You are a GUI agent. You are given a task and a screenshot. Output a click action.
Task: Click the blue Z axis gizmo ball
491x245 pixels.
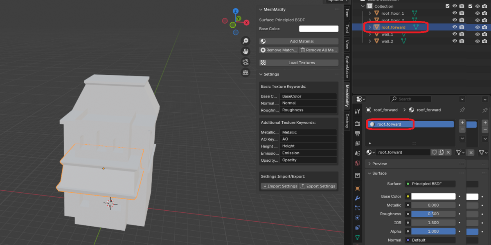click(x=236, y=11)
